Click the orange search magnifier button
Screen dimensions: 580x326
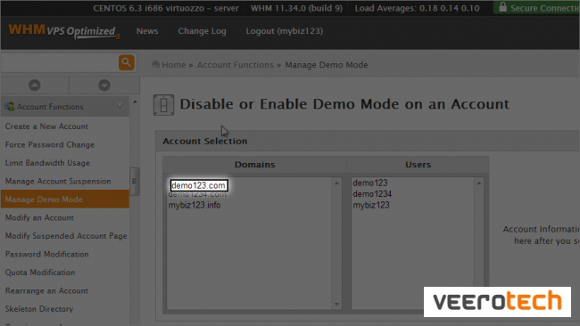click(x=127, y=62)
